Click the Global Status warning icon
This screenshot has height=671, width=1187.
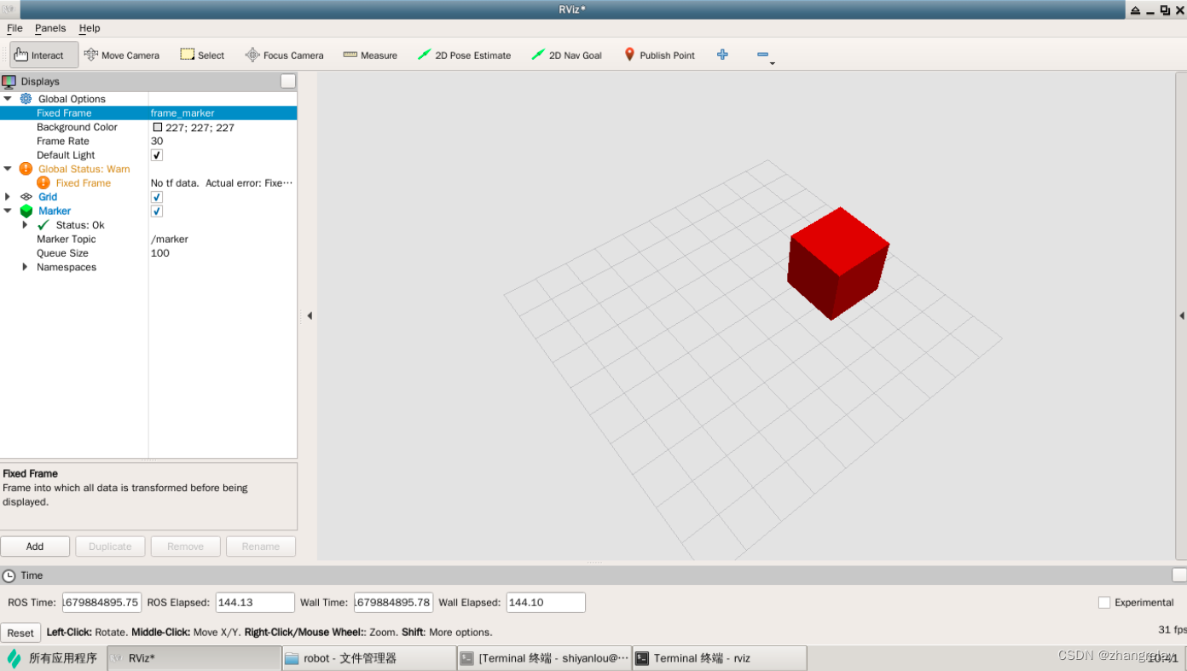click(x=26, y=169)
